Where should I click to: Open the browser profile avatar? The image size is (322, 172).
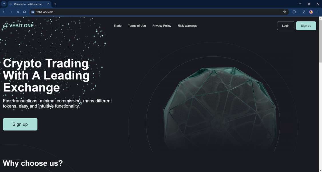pyautogui.click(x=311, y=12)
